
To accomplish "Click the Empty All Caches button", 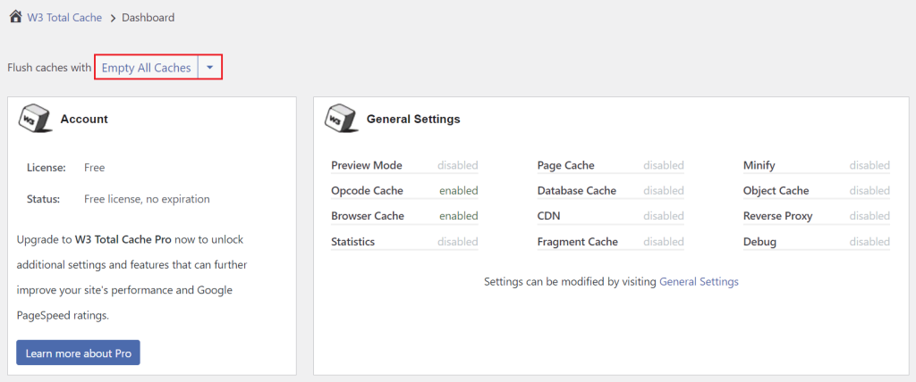I will [146, 68].
